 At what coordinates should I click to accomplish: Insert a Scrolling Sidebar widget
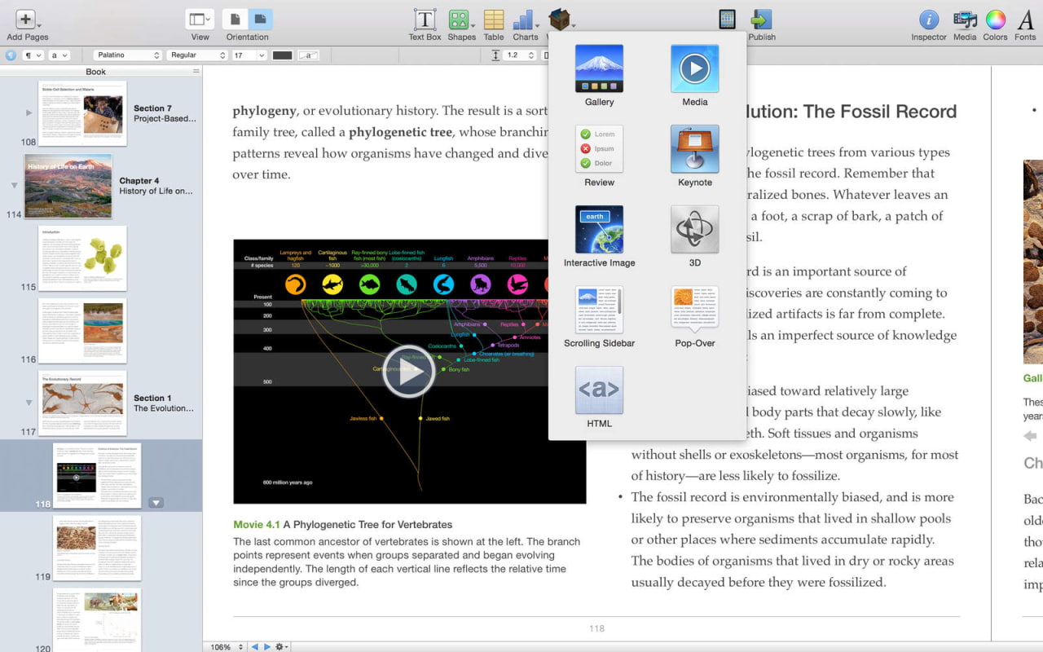click(x=599, y=309)
